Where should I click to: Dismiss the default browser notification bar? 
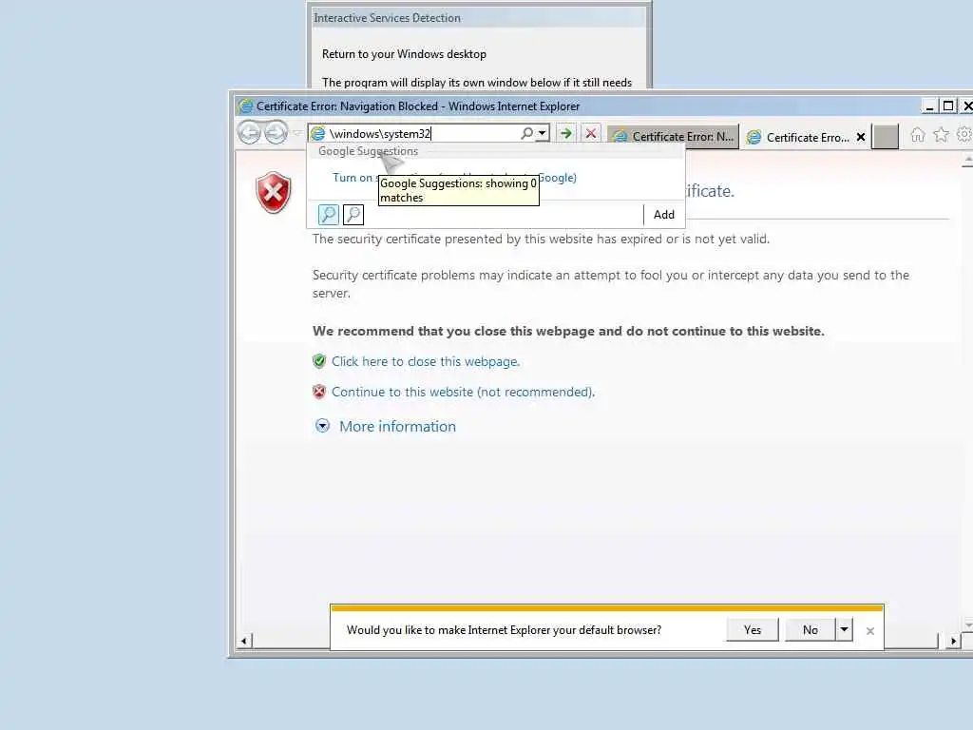870,631
